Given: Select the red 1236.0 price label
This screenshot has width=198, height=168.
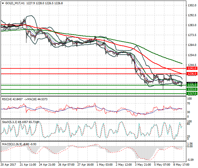Looking at the screenshot, I should (x=192, y=74).
